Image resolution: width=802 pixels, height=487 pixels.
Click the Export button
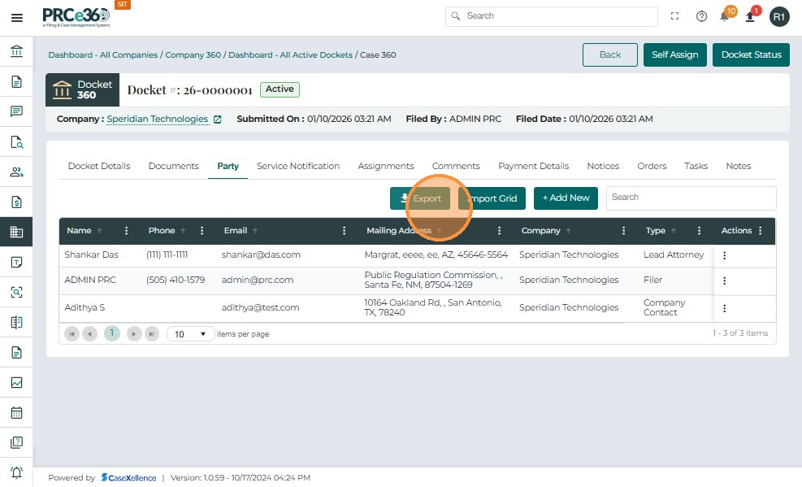point(420,198)
